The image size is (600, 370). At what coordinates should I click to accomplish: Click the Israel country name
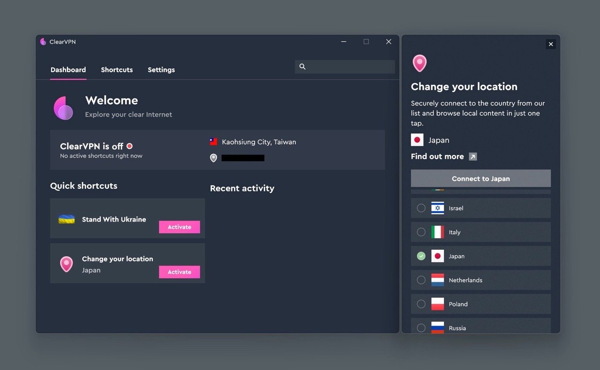[x=456, y=208]
